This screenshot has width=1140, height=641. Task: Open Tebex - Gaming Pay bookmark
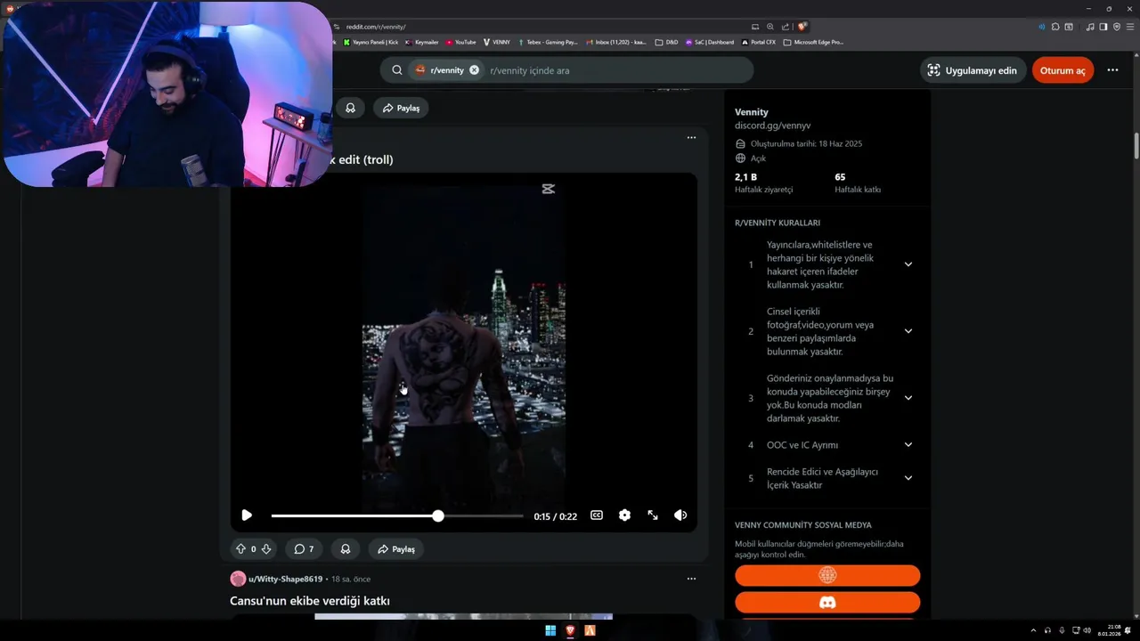(x=548, y=42)
